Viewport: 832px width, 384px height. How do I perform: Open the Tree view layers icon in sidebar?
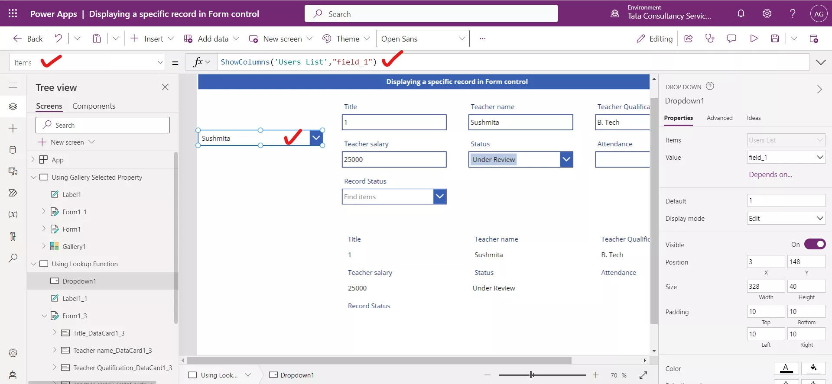click(13, 106)
